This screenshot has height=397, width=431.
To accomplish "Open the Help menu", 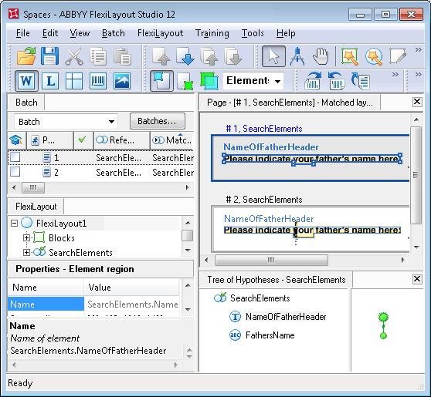I will click(286, 33).
